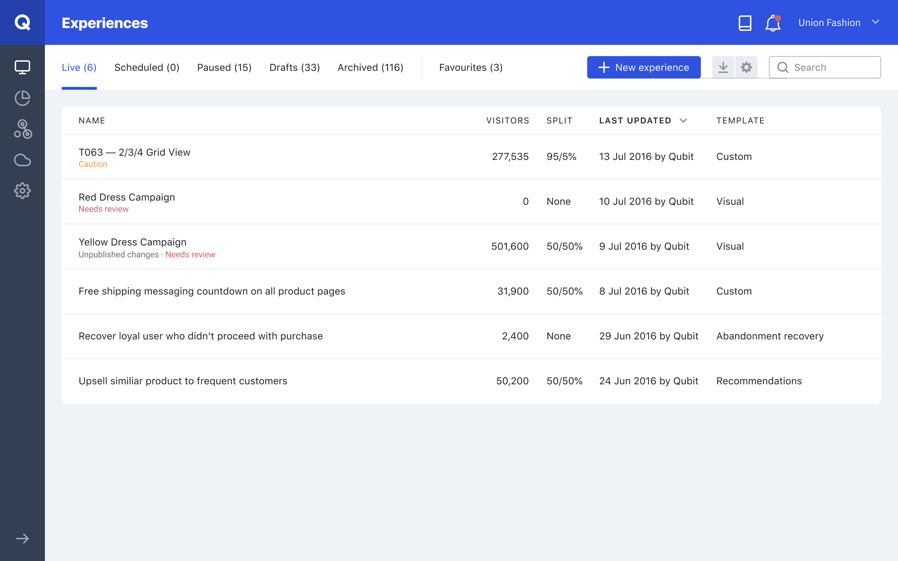Click the collapse sidebar arrow icon
Image resolution: width=898 pixels, height=561 pixels.
pyautogui.click(x=22, y=538)
